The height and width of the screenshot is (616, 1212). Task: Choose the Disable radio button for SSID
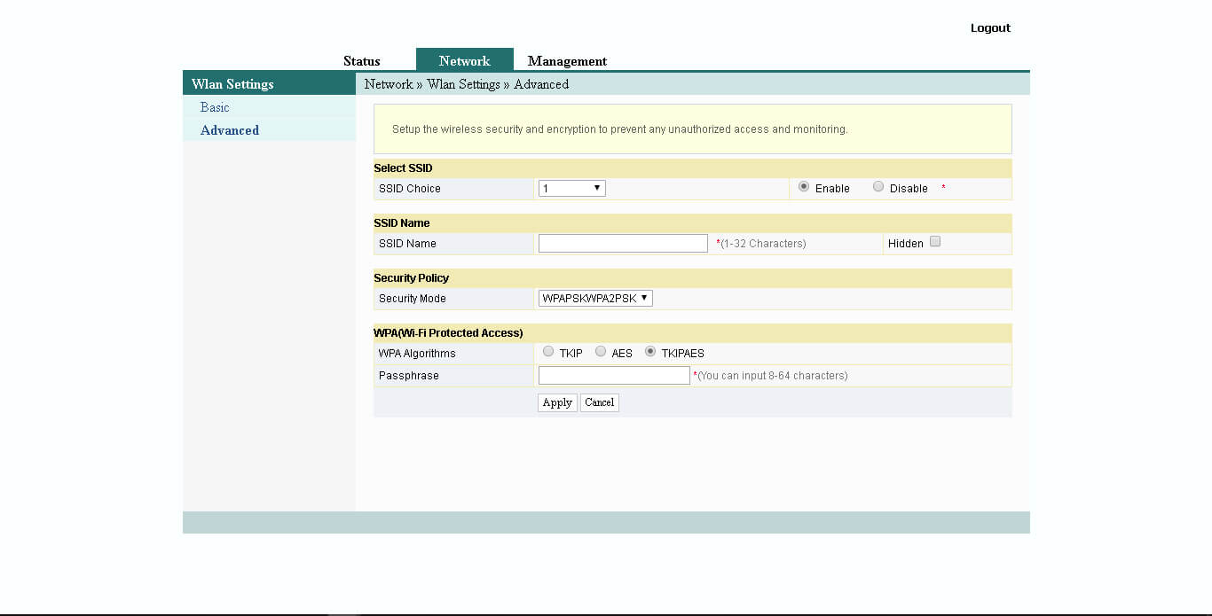pyautogui.click(x=878, y=187)
